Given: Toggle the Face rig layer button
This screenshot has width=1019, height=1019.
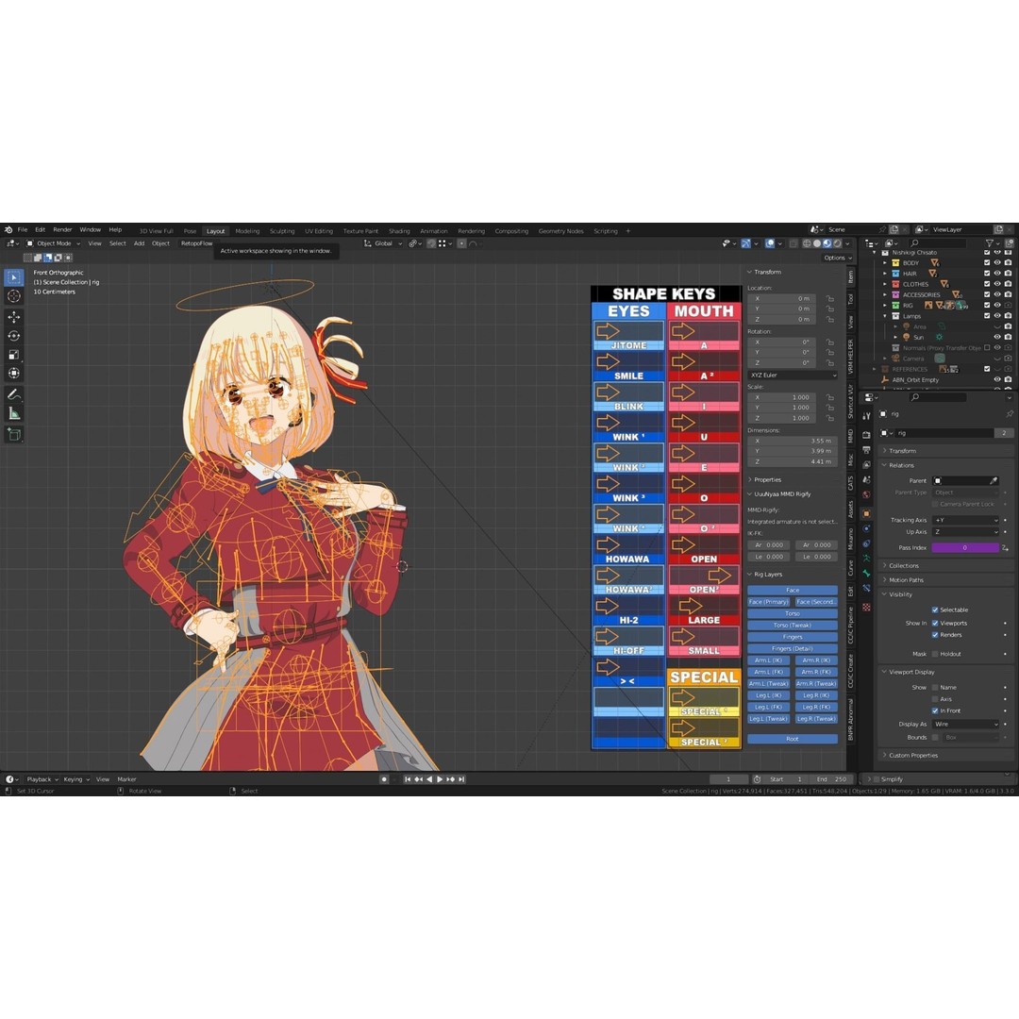Looking at the screenshot, I should coord(793,591).
